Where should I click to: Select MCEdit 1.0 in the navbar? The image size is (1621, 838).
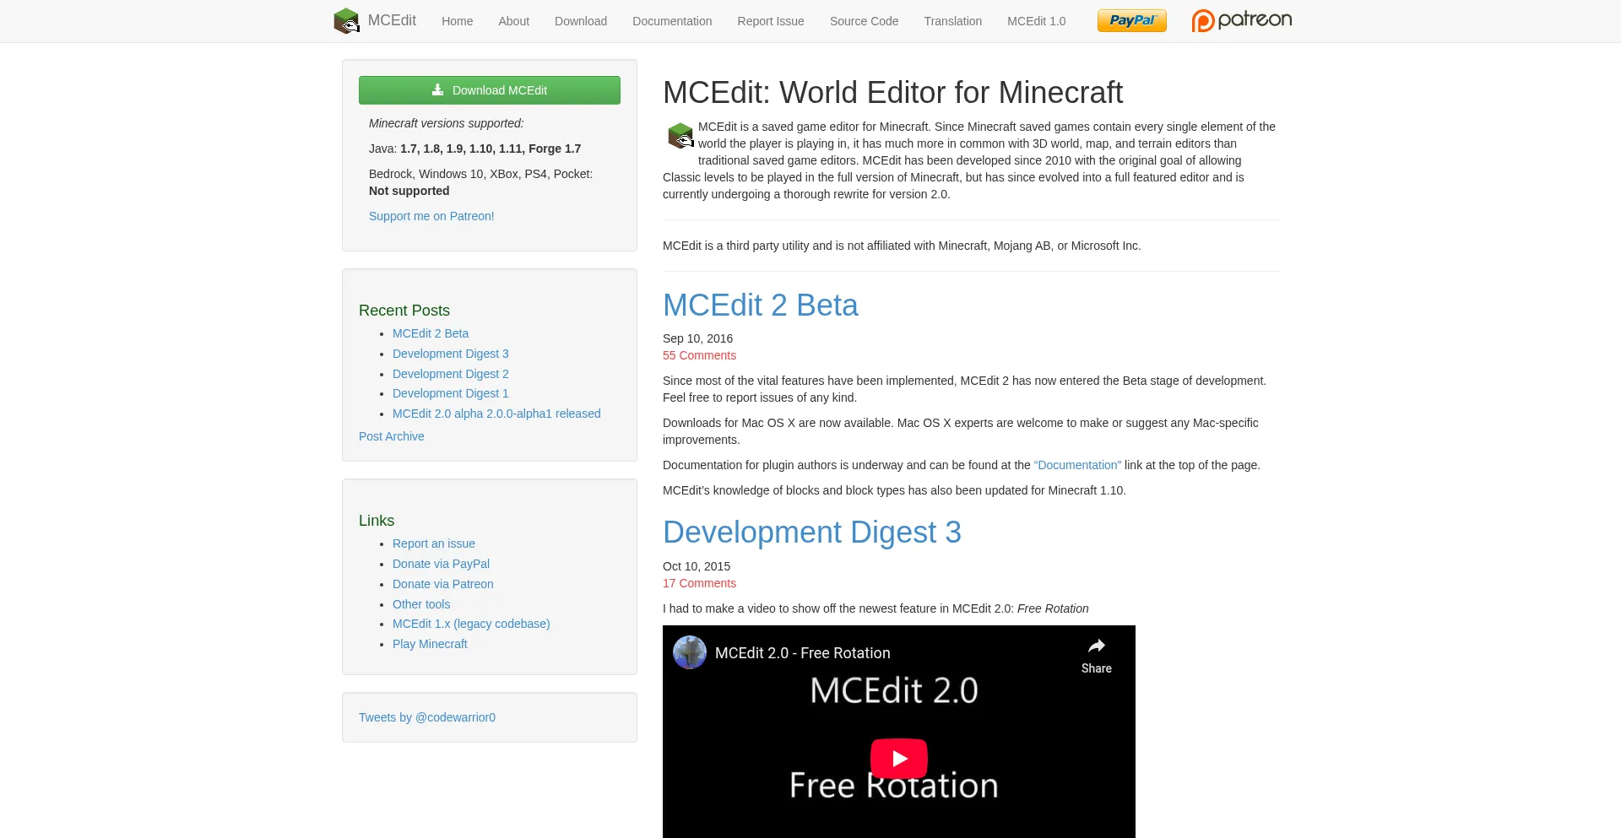pyautogui.click(x=1036, y=21)
